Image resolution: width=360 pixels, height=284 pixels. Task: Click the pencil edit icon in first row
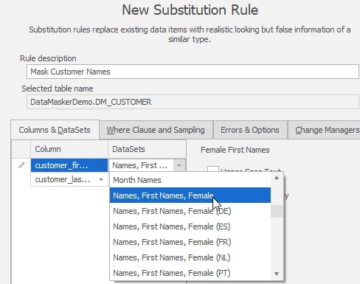click(21, 165)
